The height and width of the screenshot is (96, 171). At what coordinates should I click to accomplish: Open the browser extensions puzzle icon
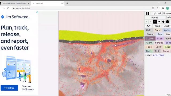click(163, 8)
